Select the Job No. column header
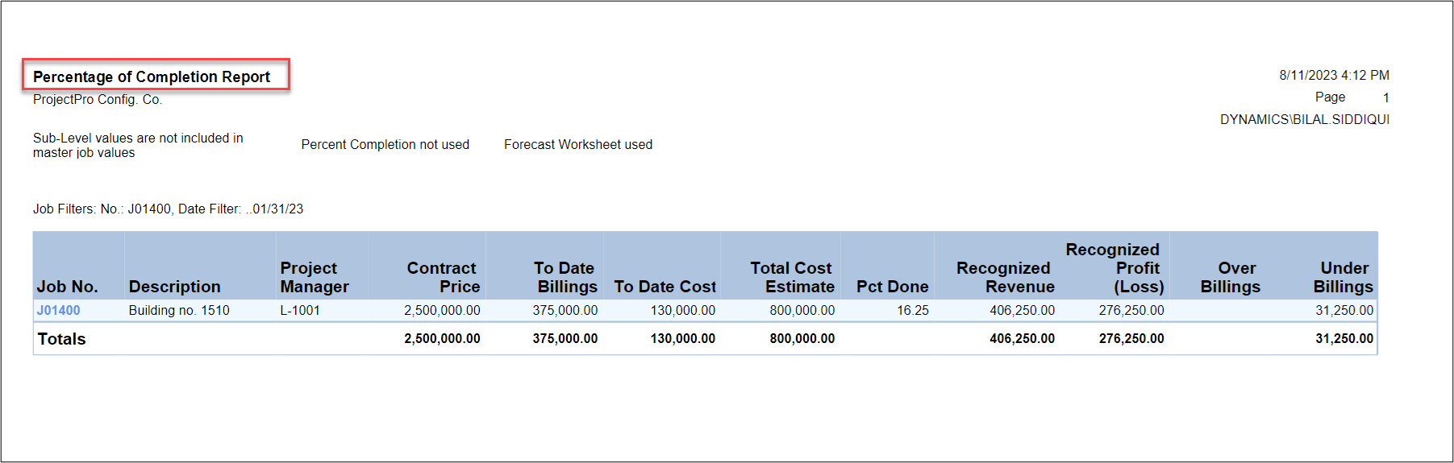The image size is (1454, 463). click(67, 287)
